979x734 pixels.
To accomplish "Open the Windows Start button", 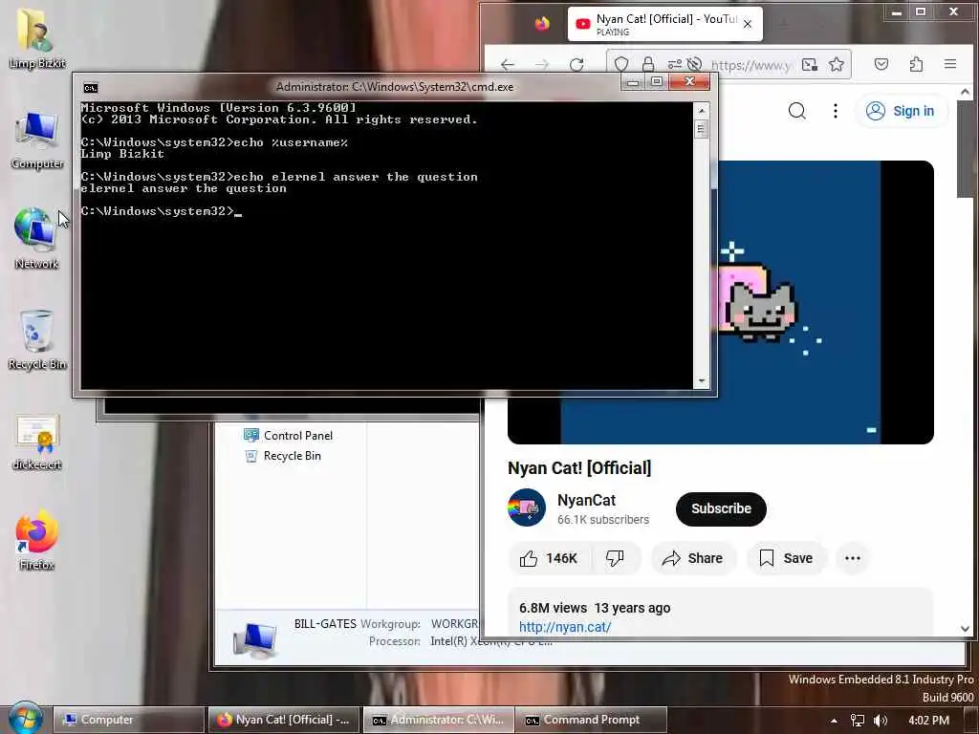I will coord(25,719).
